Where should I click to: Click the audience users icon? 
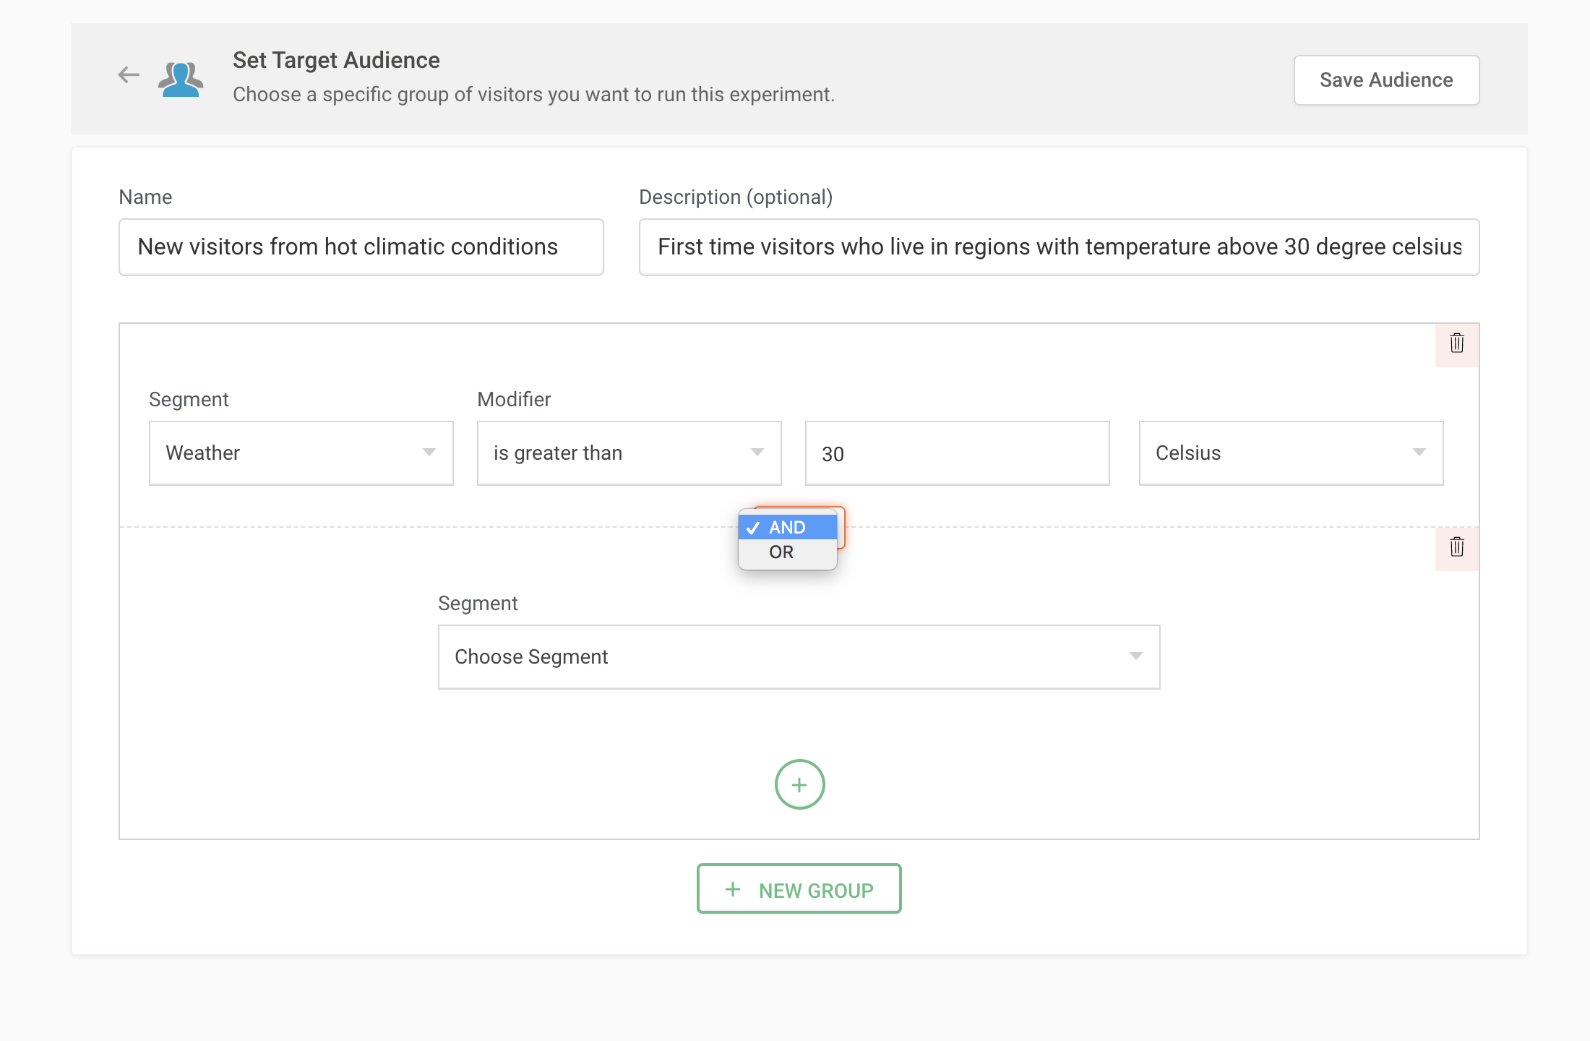pos(181,78)
